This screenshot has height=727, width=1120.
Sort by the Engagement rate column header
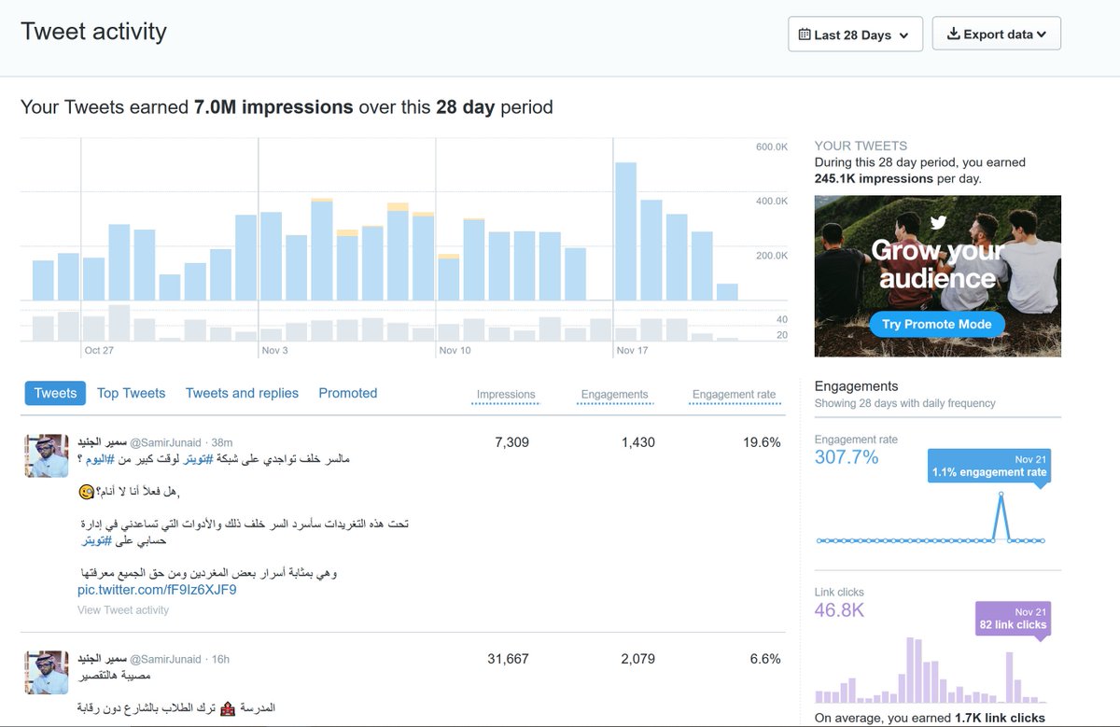734,395
